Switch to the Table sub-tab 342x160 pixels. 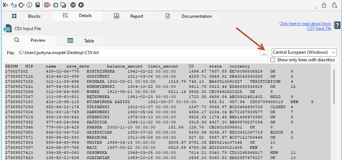tap(81, 41)
